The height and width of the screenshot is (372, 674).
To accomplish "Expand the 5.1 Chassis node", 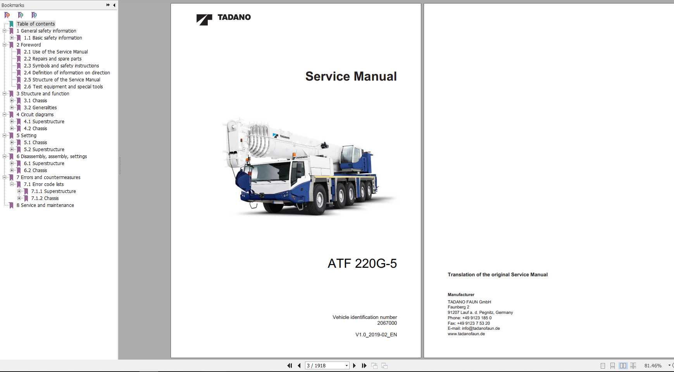I will click(12, 143).
